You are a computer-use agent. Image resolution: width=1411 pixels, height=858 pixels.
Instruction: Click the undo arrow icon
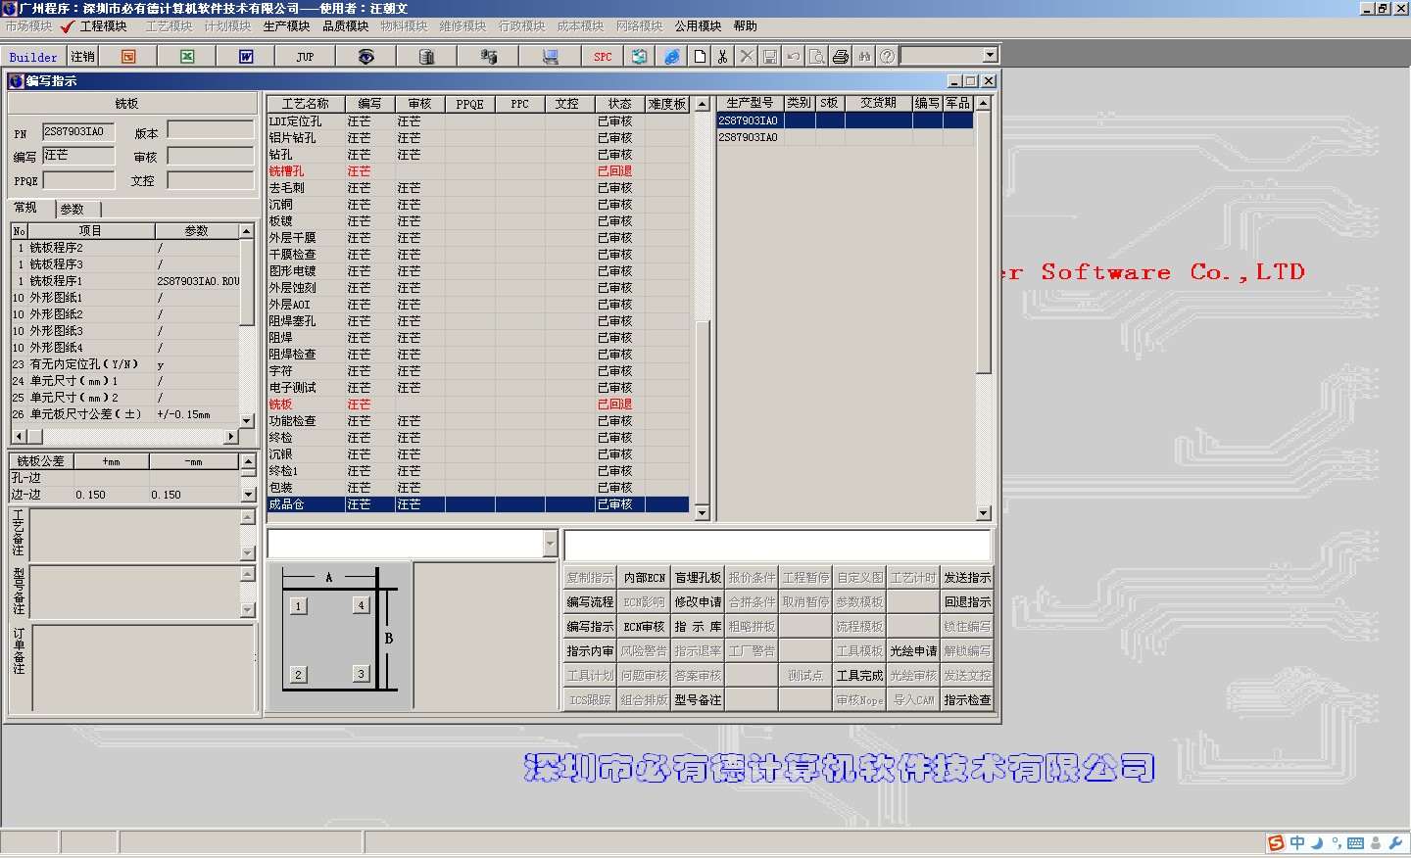pos(794,57)
